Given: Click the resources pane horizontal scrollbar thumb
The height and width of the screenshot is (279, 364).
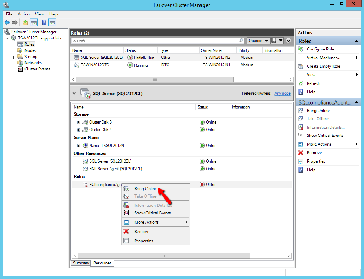Looking at the screenshot, I should [x=164, y=256].
